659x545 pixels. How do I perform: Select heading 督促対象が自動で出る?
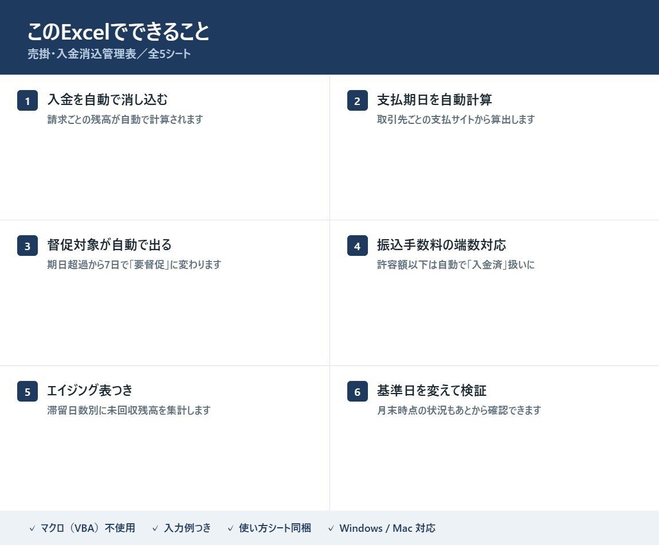109,245
